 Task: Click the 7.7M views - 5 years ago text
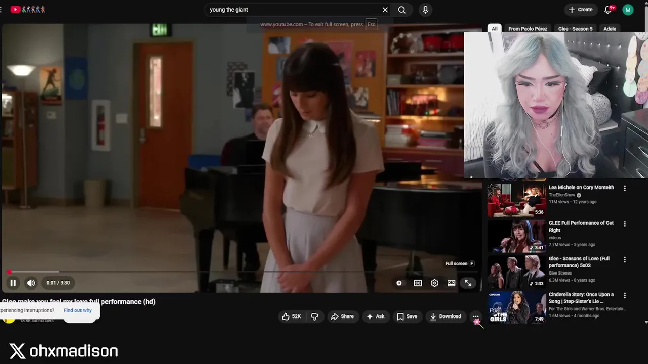pyautogui.click(x=572, y=245)
